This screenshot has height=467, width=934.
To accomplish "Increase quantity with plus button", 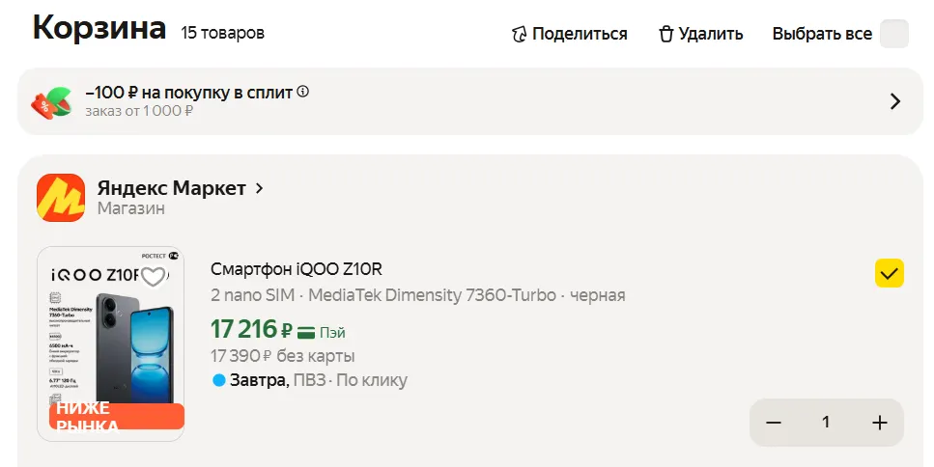I will point(879,423).
